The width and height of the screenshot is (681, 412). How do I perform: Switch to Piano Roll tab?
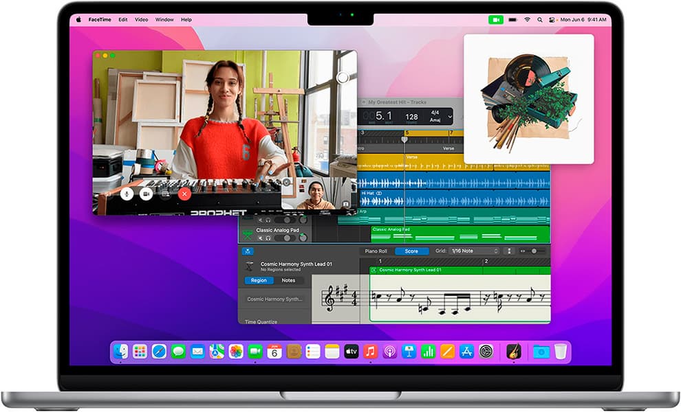[x=376, y=251]
